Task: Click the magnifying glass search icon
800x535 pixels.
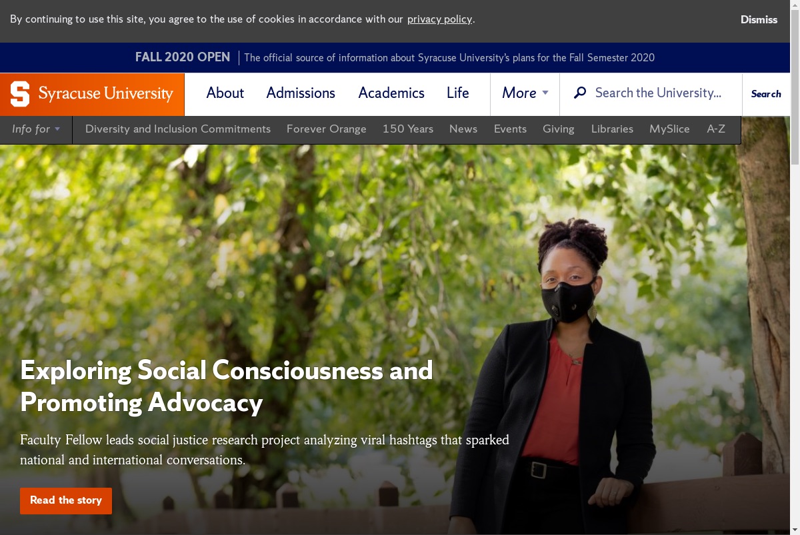Action: pos(580,93)
